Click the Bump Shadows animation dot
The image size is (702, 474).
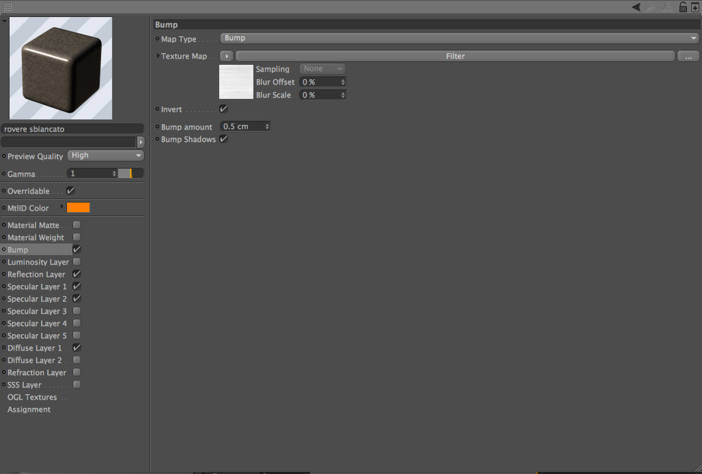pos(157,139)
